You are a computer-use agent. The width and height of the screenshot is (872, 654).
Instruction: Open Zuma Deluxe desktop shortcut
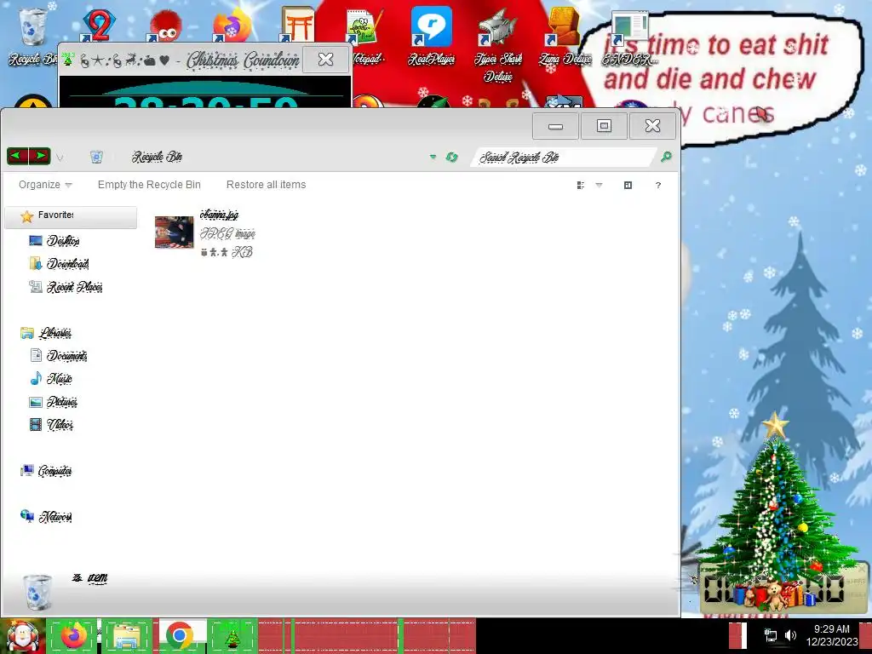click(565, 34)
